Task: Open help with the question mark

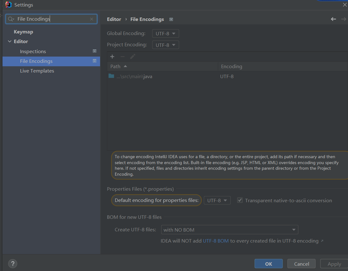Action: click(13, 264)
